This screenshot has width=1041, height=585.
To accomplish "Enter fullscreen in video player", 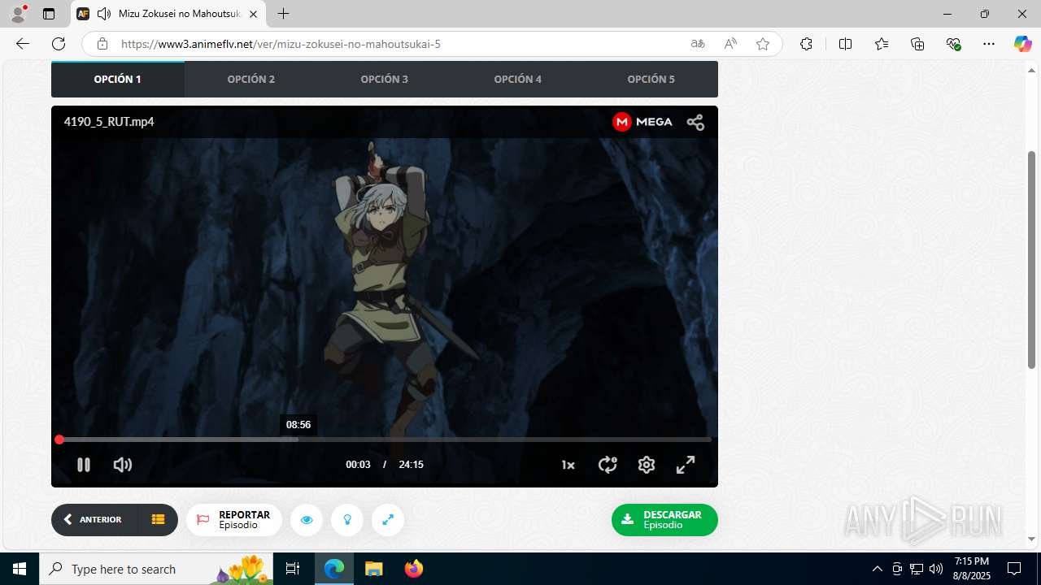I will (686, 465).
